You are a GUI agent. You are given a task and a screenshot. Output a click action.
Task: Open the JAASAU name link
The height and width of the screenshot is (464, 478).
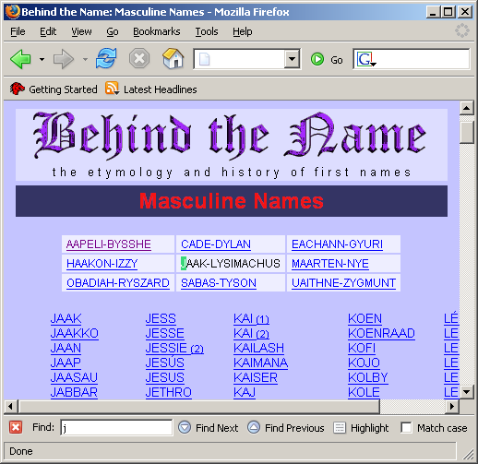74,377
